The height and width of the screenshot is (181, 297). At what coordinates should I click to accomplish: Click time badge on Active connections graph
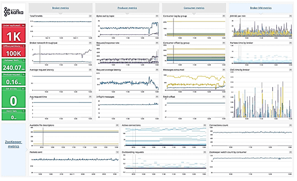click(x=205, y=125)
